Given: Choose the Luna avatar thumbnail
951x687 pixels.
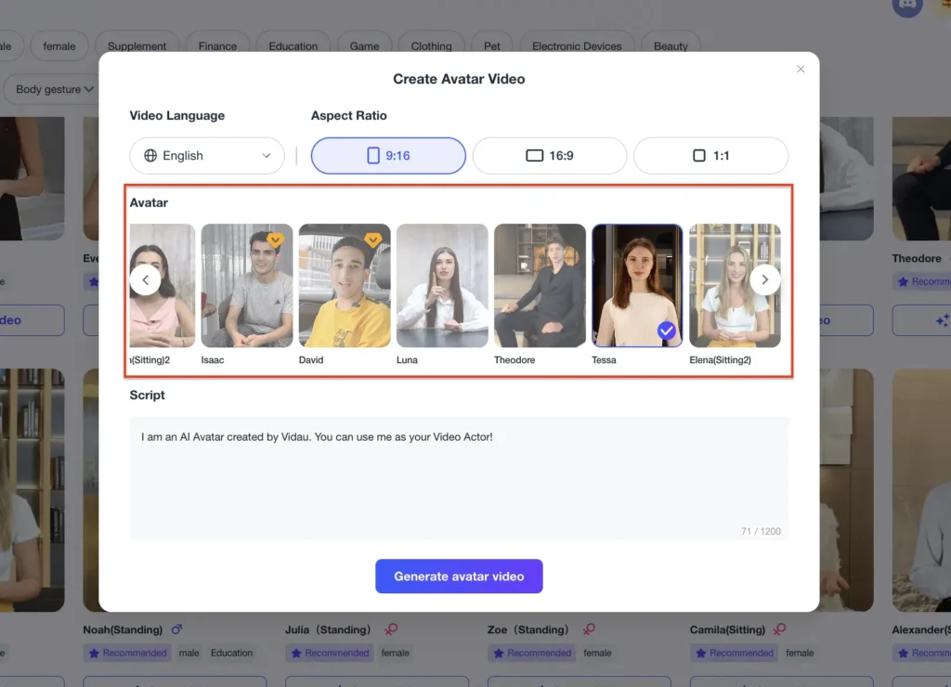Looking at the screenshot, I should [x=442, y=286].
